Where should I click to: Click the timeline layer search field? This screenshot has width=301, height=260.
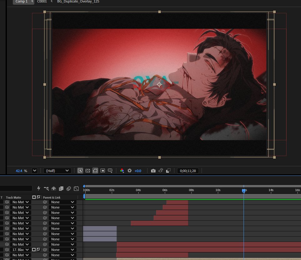coord(16,188)
